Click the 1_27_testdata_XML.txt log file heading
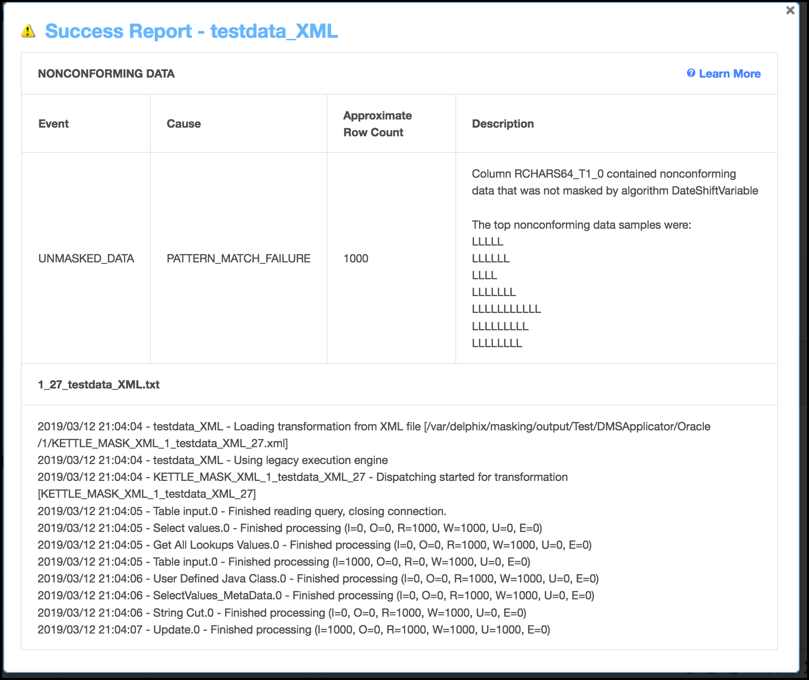The width and height of the screenshot is (809, 680). point(99,384)
